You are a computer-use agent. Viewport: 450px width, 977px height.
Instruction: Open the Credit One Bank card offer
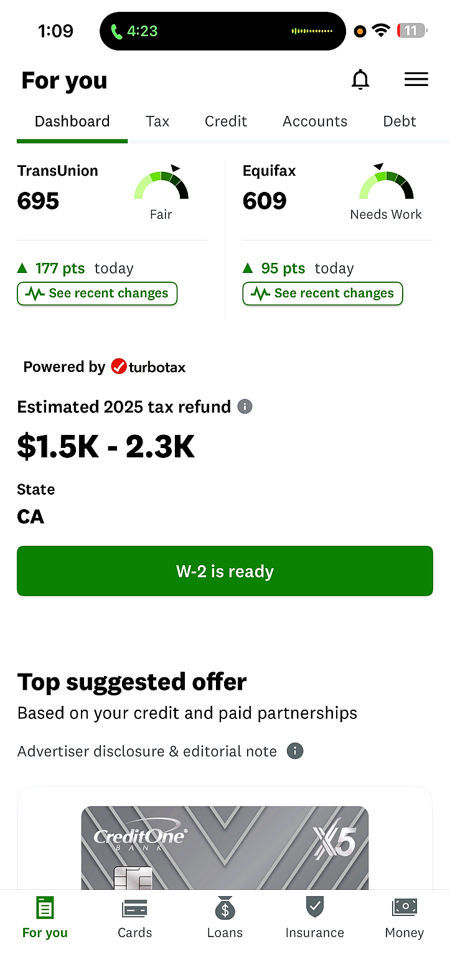pyautogui.click(x=225, y=846)
